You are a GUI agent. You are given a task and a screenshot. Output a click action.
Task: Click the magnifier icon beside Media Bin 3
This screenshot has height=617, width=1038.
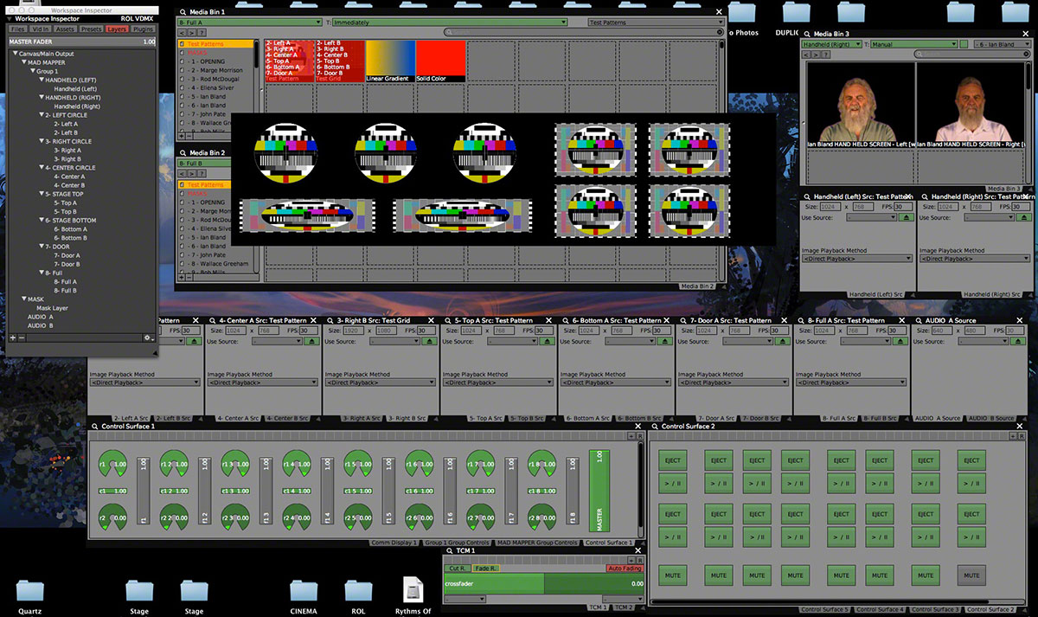[805, 34]
